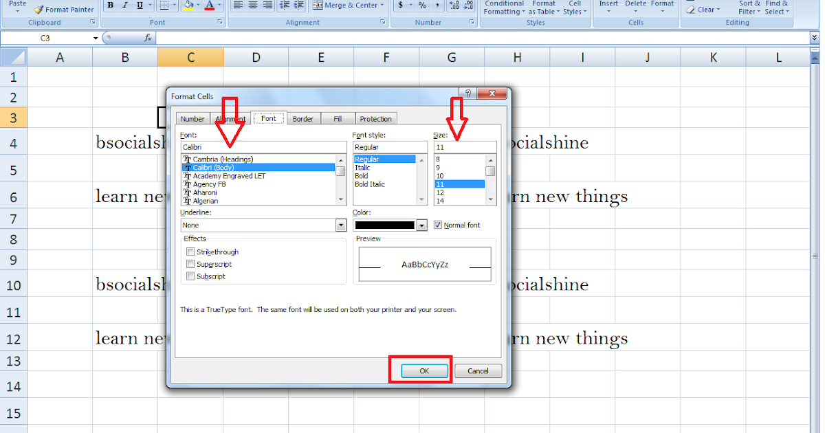This screenshot has width=825, height=433.
Task: Click the Decrease Indent icon
Action: tap(285, 5)
